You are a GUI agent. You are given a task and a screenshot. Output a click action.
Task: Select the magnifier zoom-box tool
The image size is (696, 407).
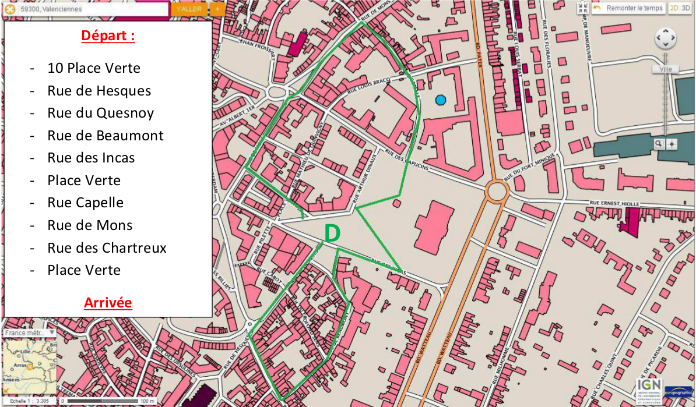point(659,144)
